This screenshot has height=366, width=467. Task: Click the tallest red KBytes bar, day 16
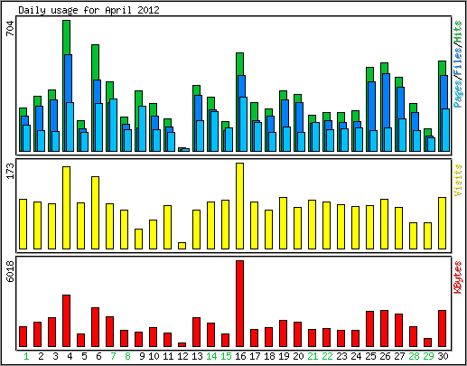click(x=239, y=304)
